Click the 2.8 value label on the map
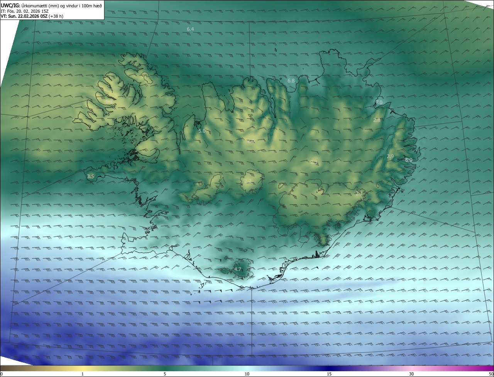This screenshot has height=377, width=494. click(377, 120)
